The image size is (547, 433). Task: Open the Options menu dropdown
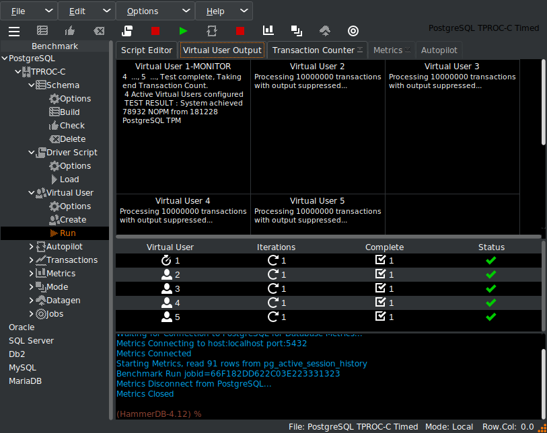[x=155, y=11]
